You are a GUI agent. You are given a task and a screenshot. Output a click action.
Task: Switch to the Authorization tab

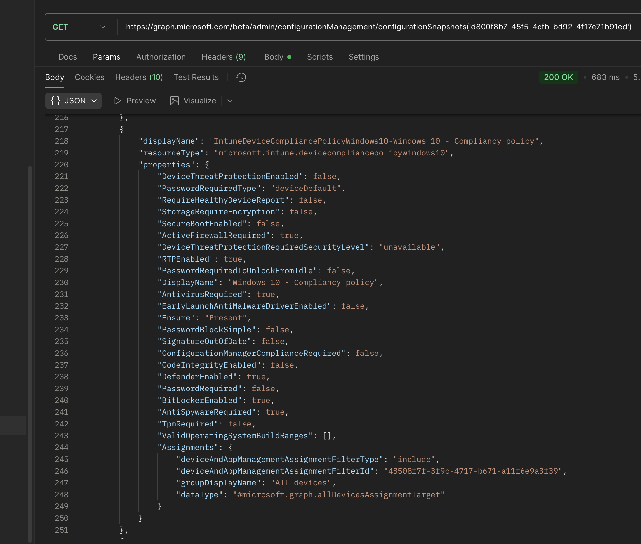pos(161,57)
